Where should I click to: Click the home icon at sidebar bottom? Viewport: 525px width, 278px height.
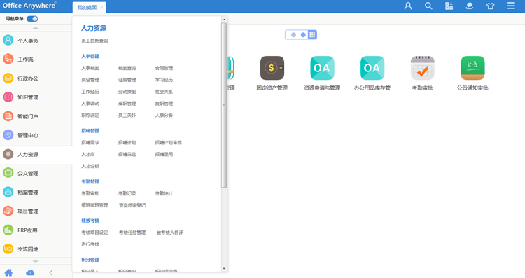[x=8, y=272]
